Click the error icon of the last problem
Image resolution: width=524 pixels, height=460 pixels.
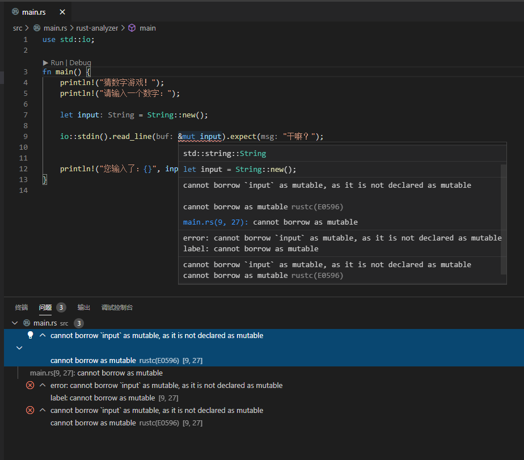30,410
